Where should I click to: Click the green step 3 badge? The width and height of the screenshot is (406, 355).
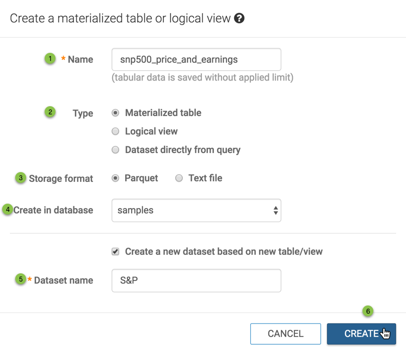[x=21, y=177]
